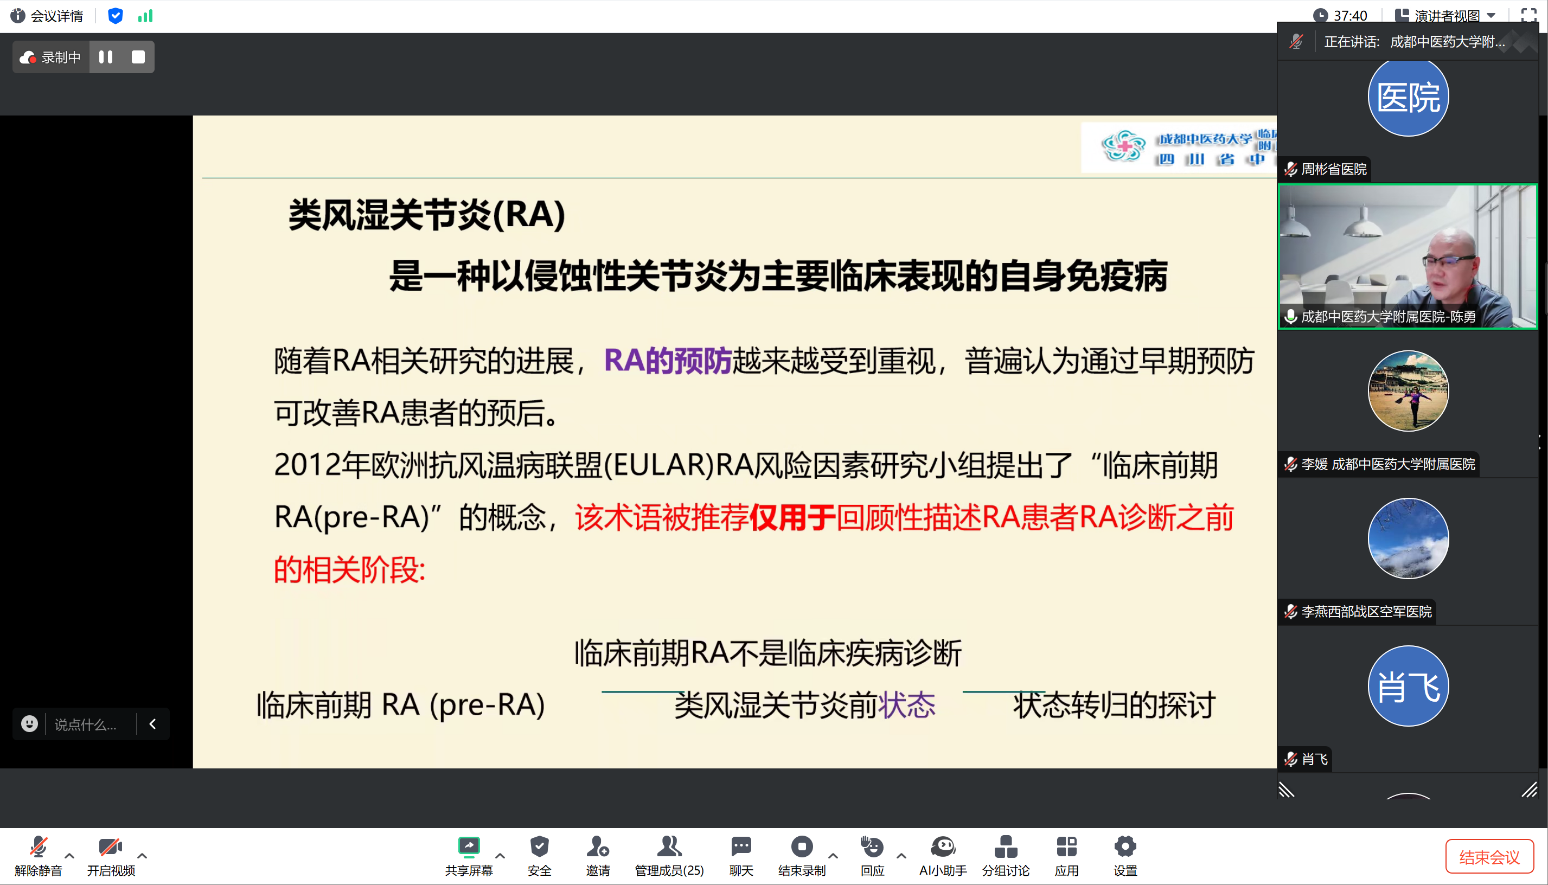
Task: Open the 安全 security menu
Action: pyautogui.click(x=539, y=856)
